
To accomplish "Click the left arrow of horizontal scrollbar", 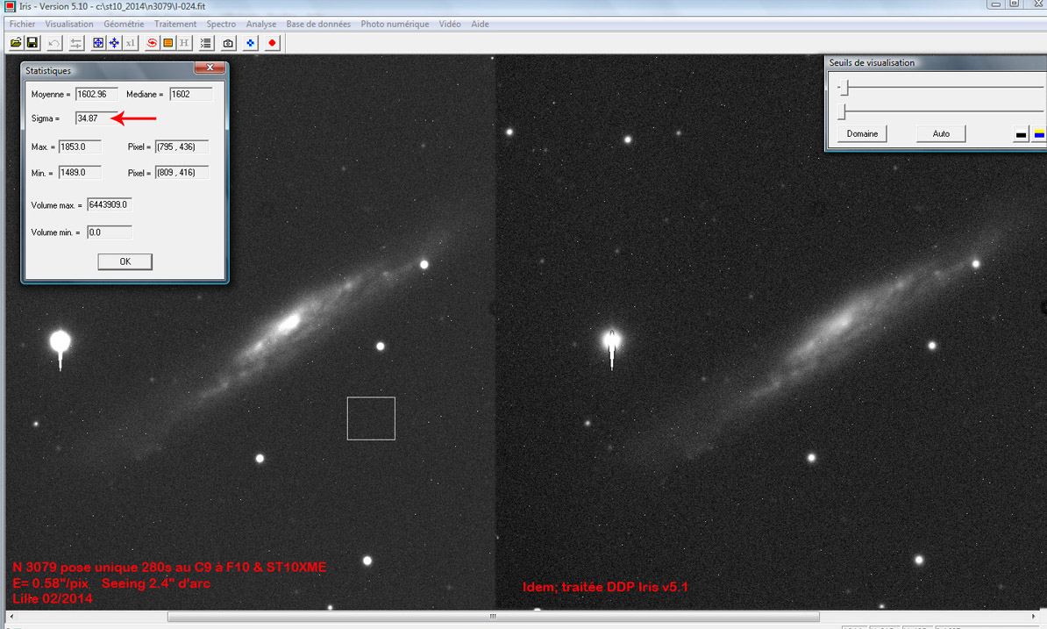I will [11, 617].
